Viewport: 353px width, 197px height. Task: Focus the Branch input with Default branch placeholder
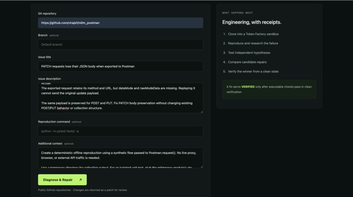click(120, 44)
